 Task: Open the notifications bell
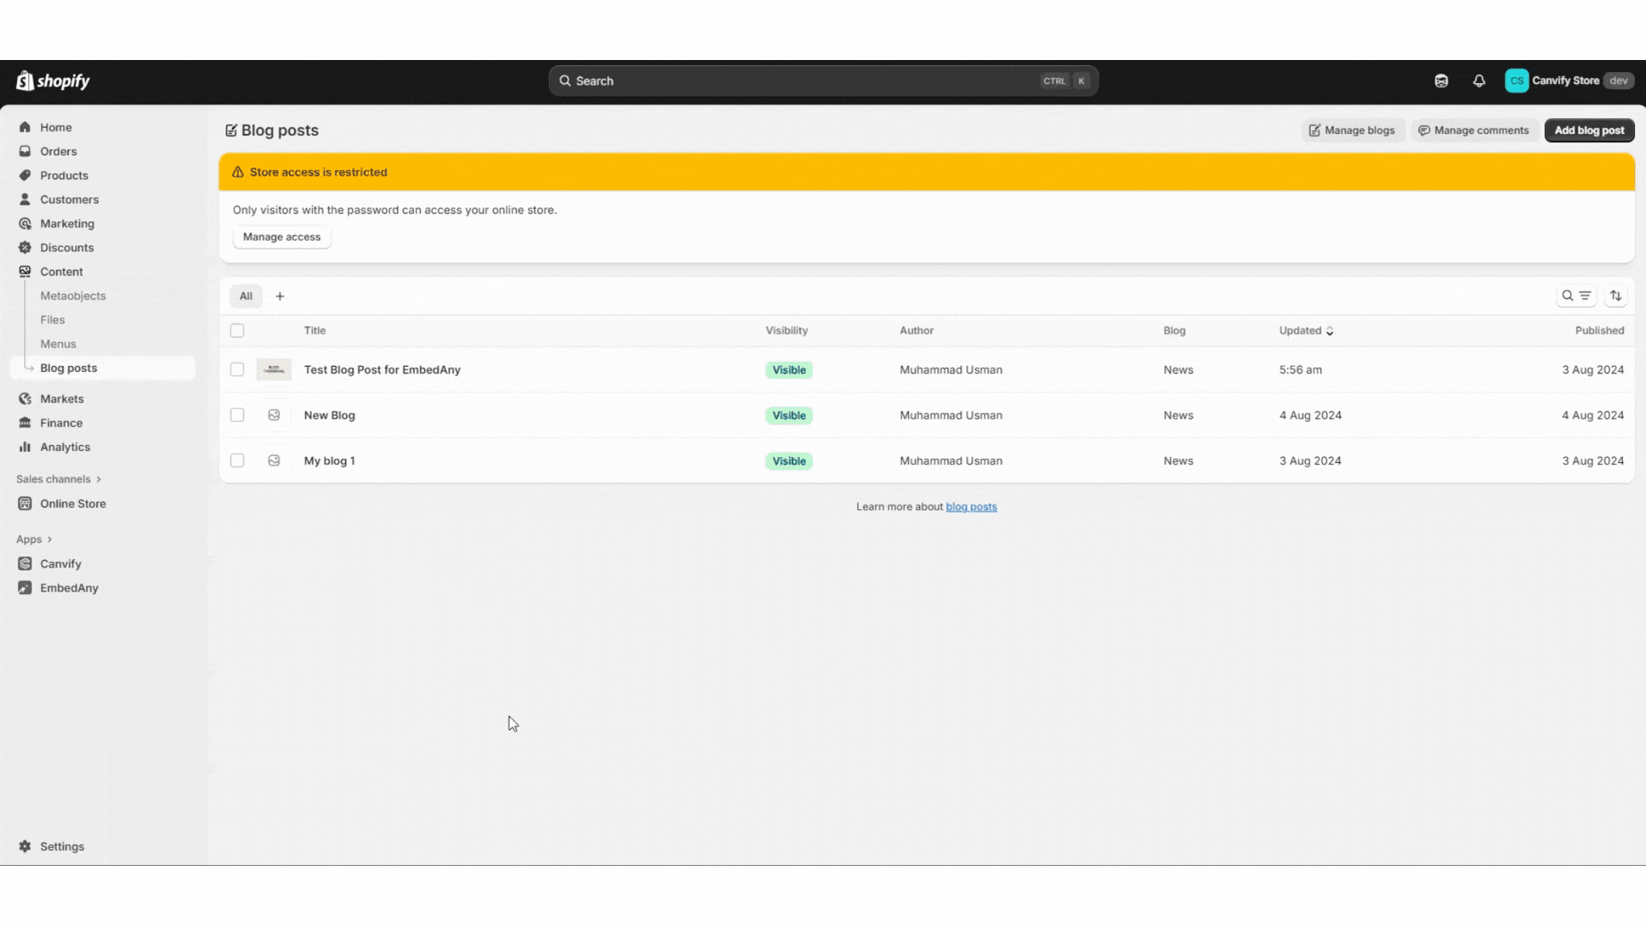[x=1479, y=81]
